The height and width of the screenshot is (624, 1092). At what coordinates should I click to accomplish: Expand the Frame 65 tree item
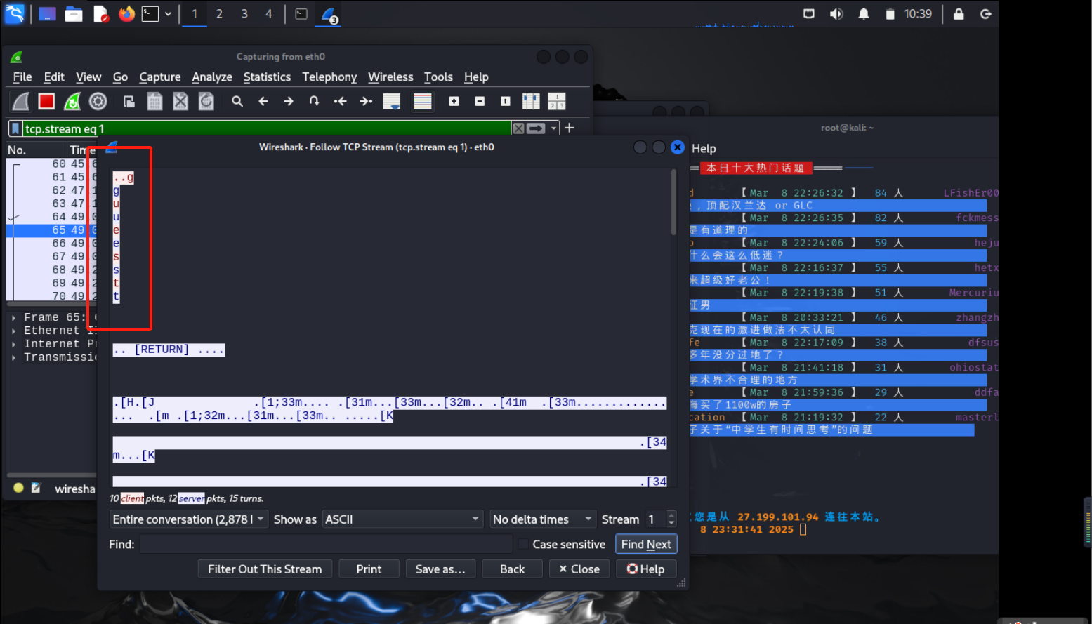13,317
